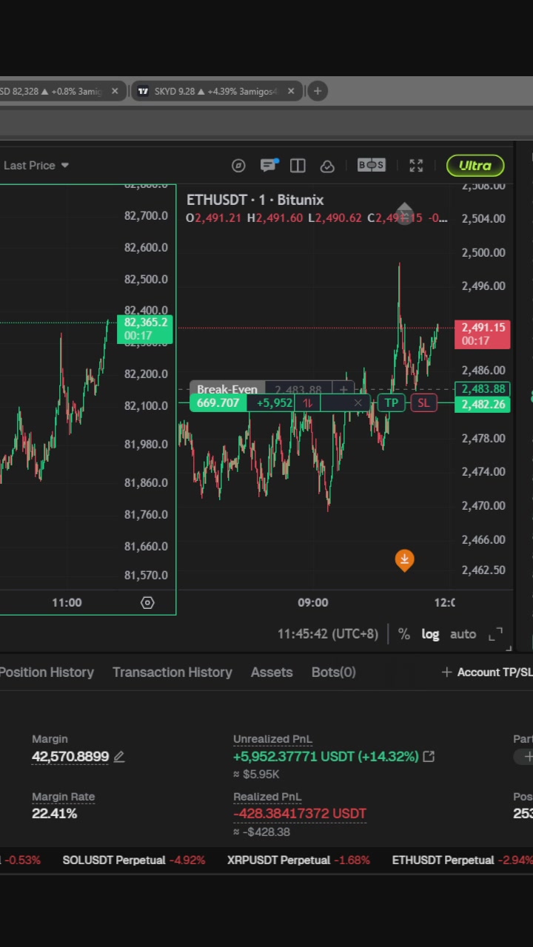Share unrealized PnL icon
533x947 pixels.
coord(429,756)
